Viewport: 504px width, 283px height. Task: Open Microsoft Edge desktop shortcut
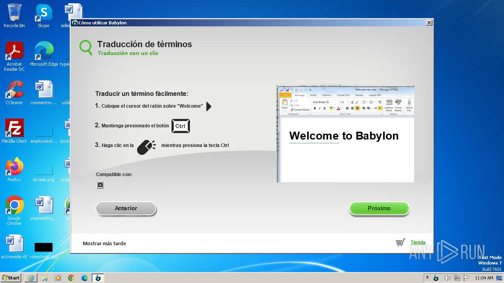pos(44,54)
